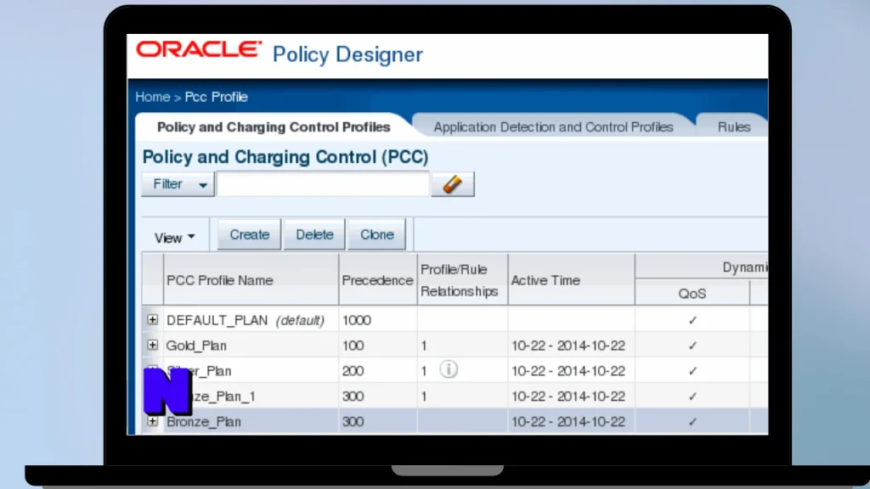Image resolution: width=870 pixels, height=489 pixels.
Task: Click QoS checkmark in Bronze_Plan row
Action: point(692,422)
